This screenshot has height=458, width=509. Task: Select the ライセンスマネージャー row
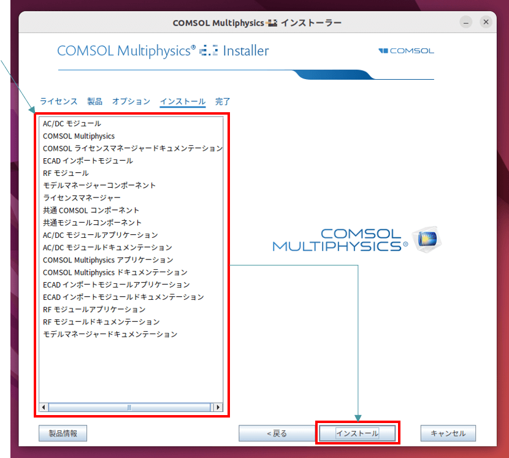click(x=131, y=197)
